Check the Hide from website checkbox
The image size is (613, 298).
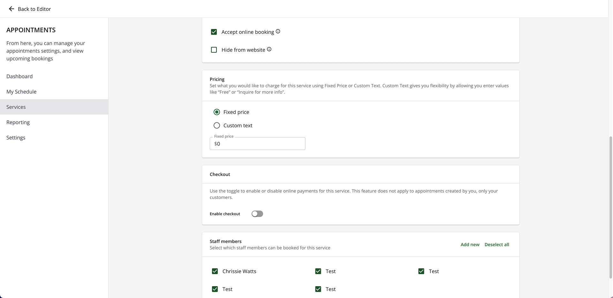(214, 50)
